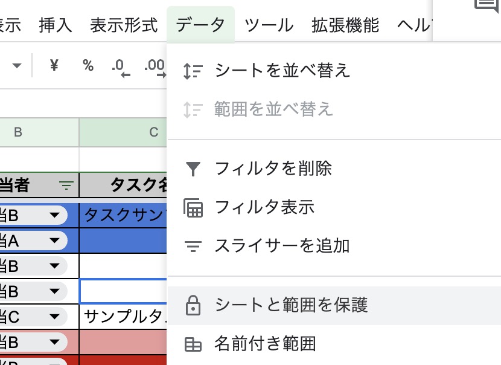Increase decimal places in toolbar

coord(155,66)
